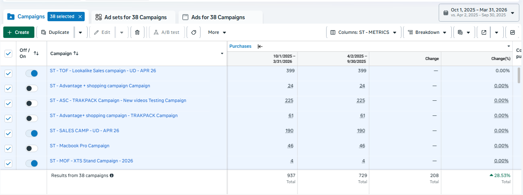Click the Purchases column header
This screenshot has height=195, width=523.
240,46
